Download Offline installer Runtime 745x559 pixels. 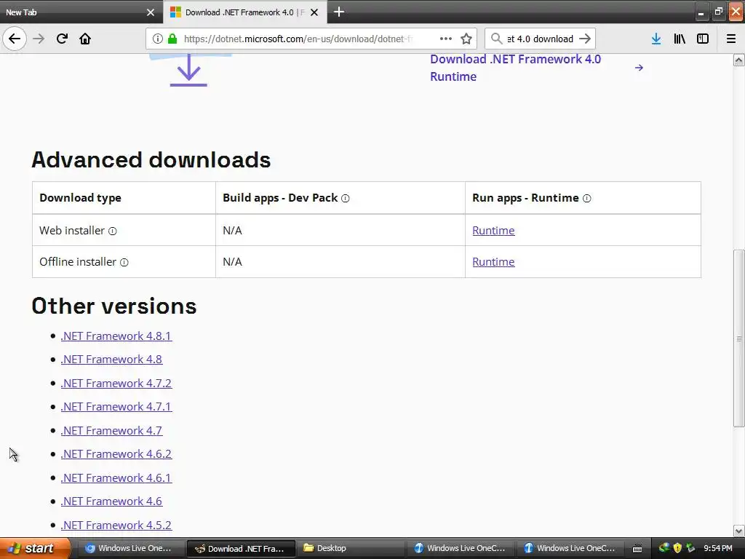click(x=493, y=262)
